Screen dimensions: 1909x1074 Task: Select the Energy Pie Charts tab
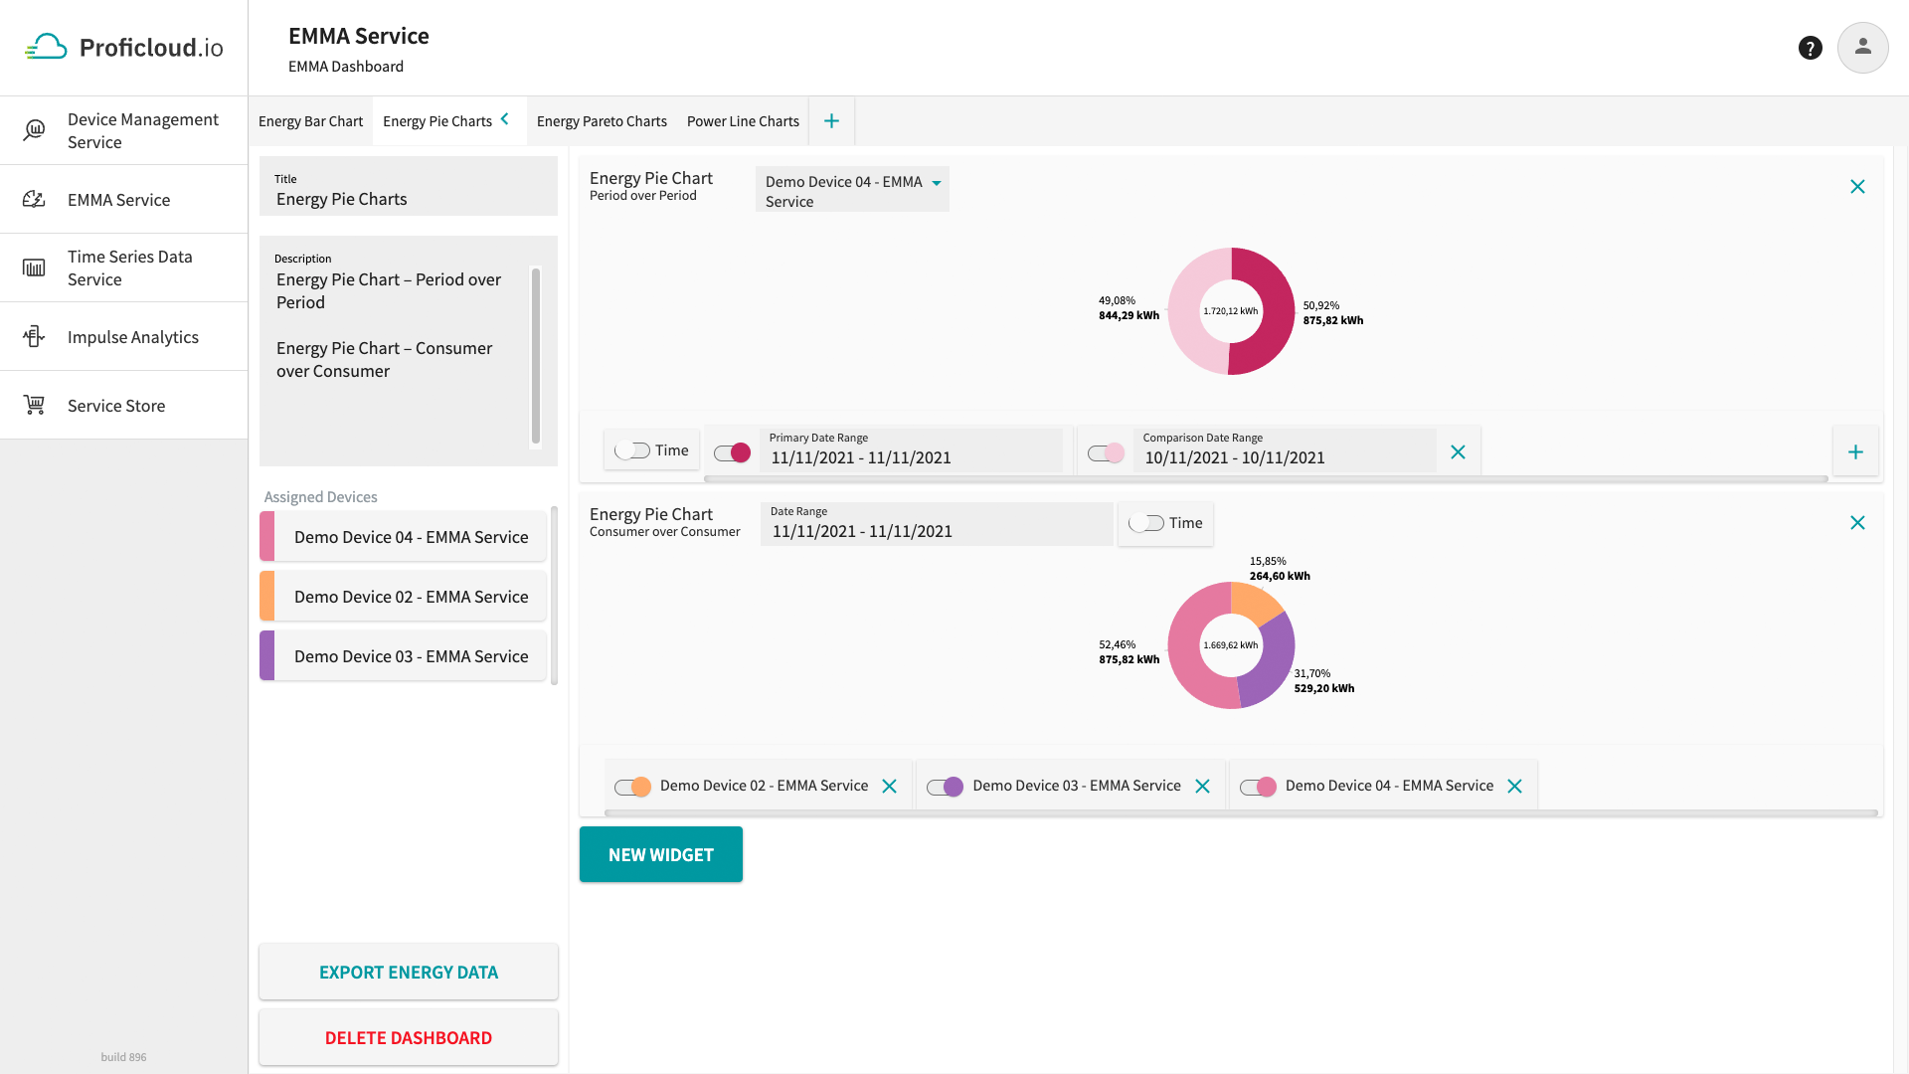point(437,121)
